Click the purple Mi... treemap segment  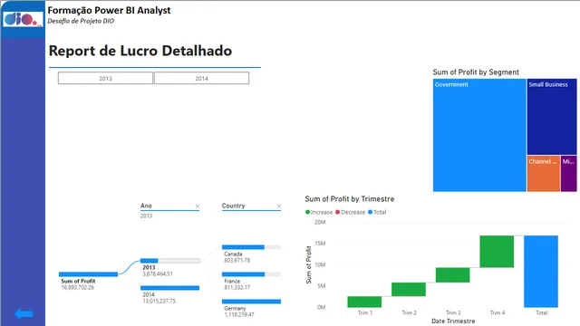568,174
